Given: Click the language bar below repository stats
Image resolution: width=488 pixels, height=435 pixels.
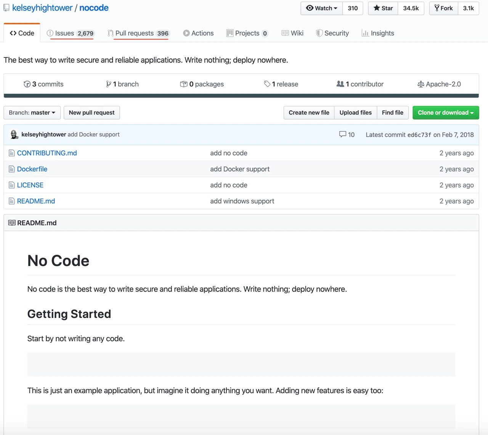Looking at the screenshot, I should 241,96.
